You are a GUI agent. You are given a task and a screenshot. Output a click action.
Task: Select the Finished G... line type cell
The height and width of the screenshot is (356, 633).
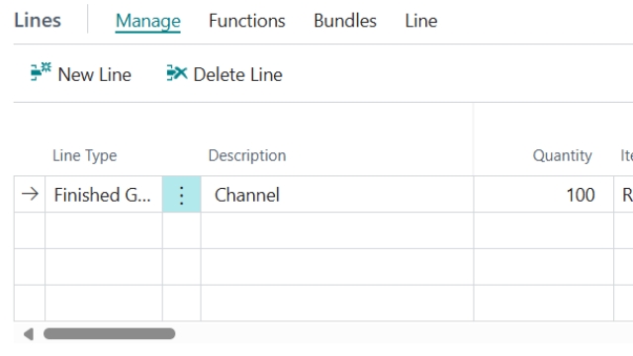(x=104, y=195)
